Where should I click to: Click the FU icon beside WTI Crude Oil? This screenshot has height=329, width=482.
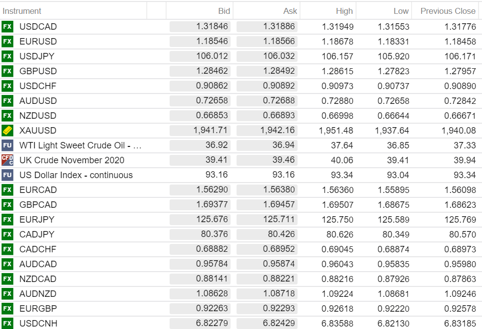click(7, 145)
